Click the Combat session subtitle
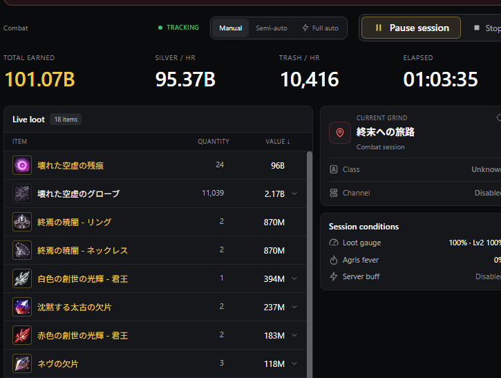The width and height of the screenshot is (501, 378). (x=380, y=147)
